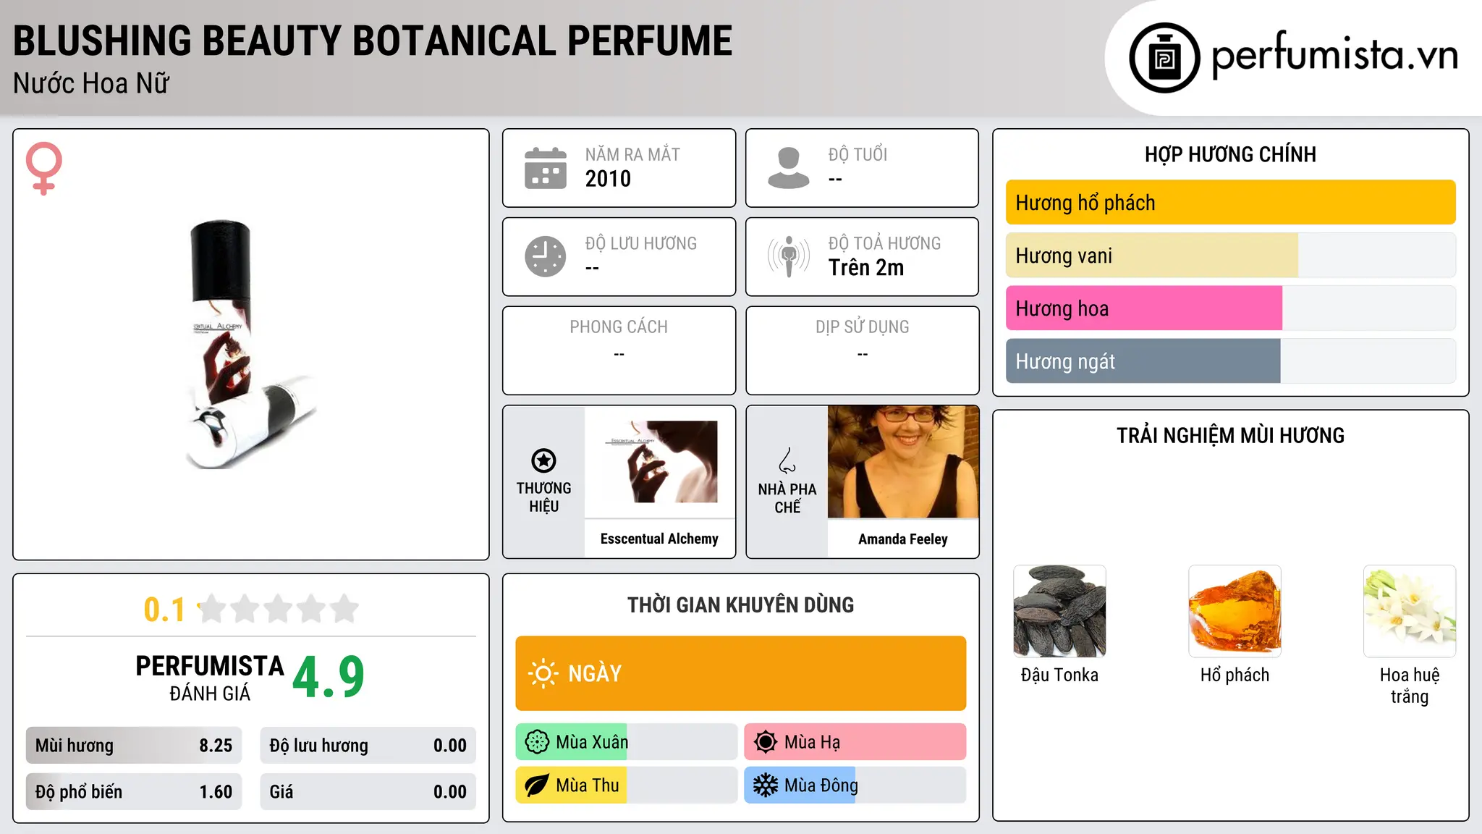The width and height of the screenshot is (1482, 834).
Task: Click the 0.1 user rating number
Action: (164, 610)
